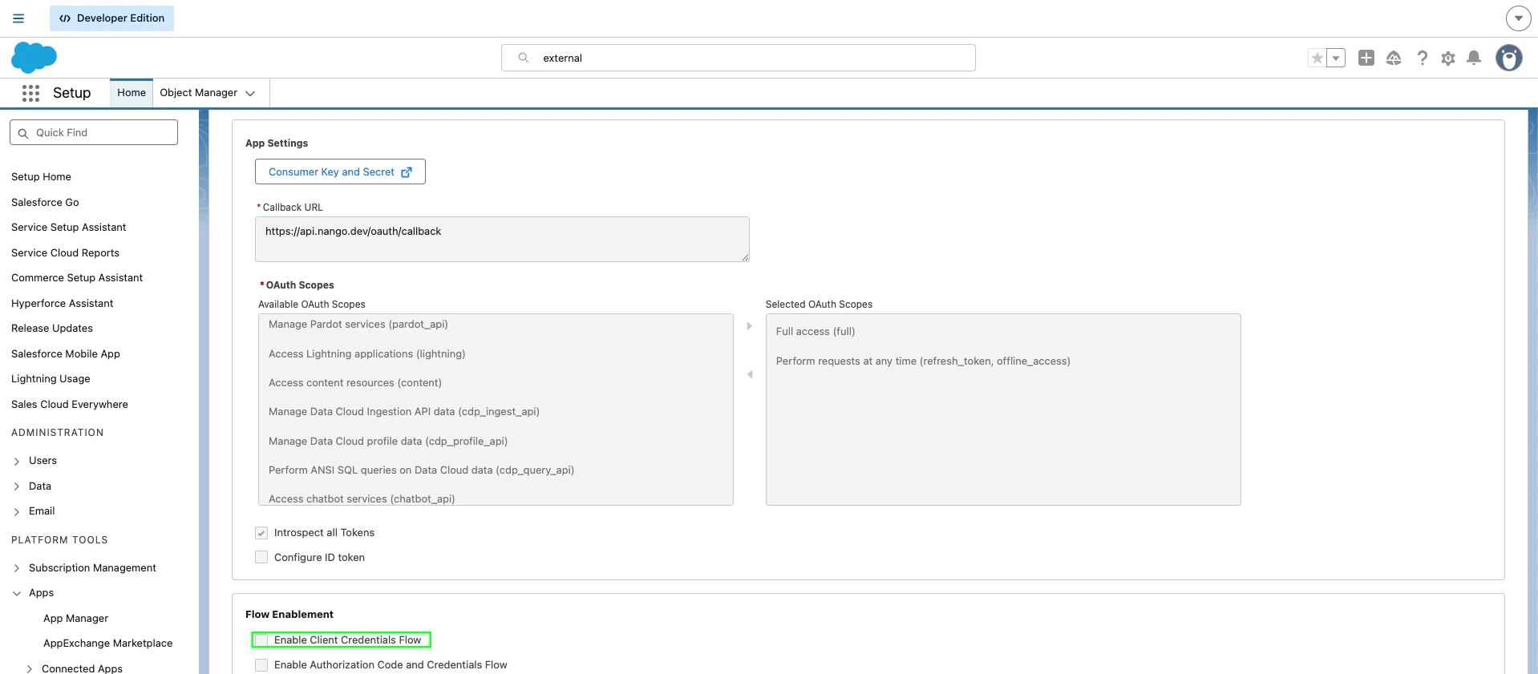This screenshot has width=1538, height=674.
Task: Select the refresh_token offline_access scope
Action: (x=923, y=361)
